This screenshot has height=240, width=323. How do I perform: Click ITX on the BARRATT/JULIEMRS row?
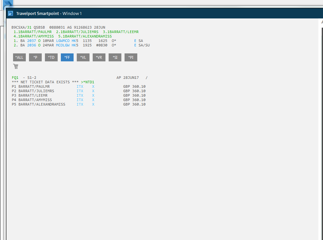click(80, 91)
